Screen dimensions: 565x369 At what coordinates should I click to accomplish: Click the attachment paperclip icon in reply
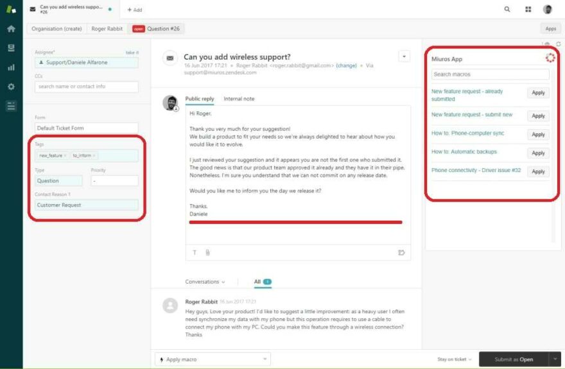coord(207,253)
